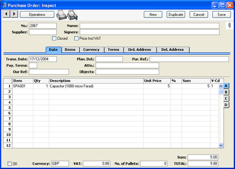This screenshot has height=169, width=235.
Task: Open attachments with paperclip icon
Action: tap(230, 25)
